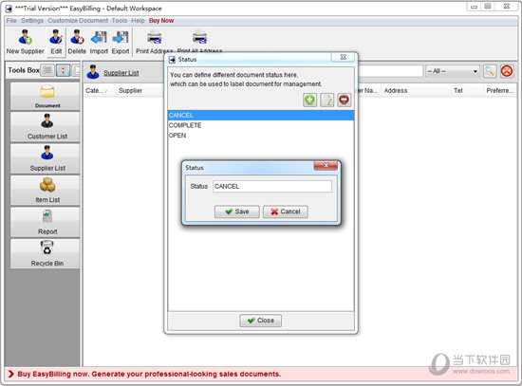Click the edit status pencil icon
The width and height of the screenshot is (522, 386).
click(x=326, y=100)
